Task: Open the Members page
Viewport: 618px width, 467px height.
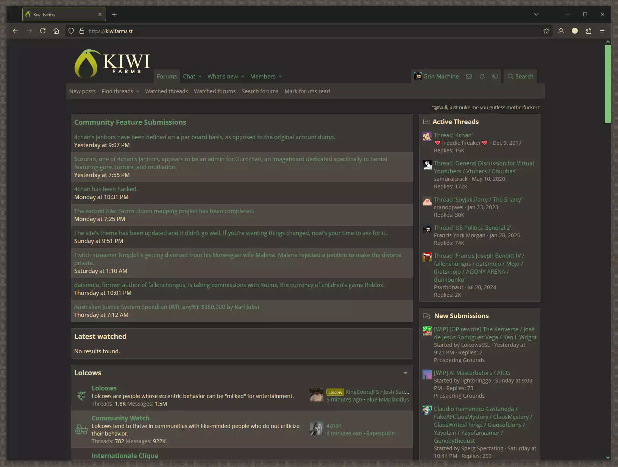Action: pyautogui.click(x=263, y=76)
